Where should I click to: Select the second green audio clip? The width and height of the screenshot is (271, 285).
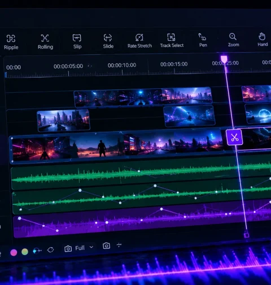pyautogui.click(x=142, y=196)
